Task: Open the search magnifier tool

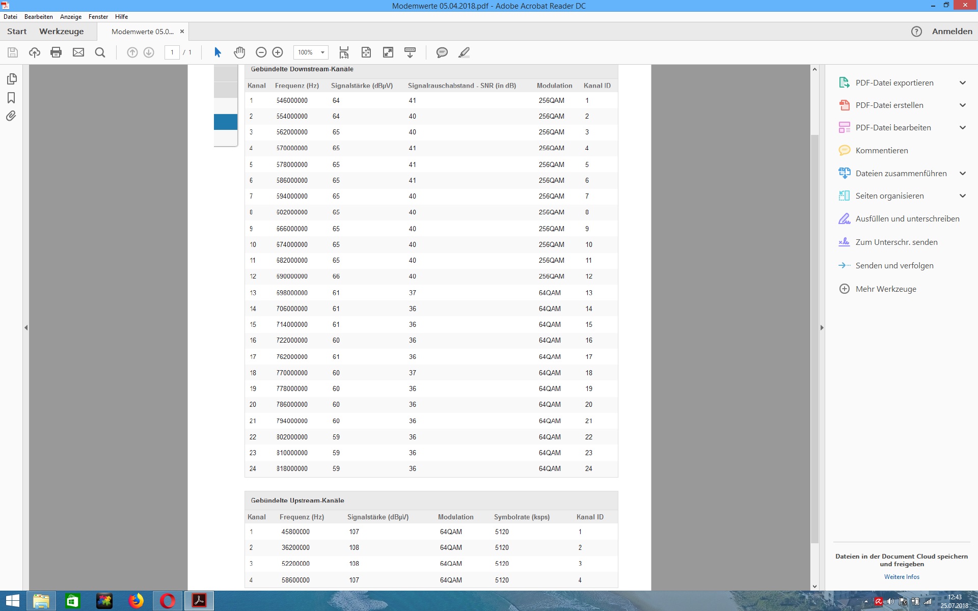Action: 100,52
